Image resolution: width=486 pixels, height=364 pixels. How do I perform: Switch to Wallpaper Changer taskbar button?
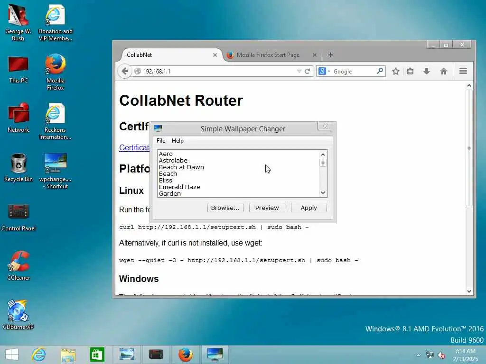[215, 355]
